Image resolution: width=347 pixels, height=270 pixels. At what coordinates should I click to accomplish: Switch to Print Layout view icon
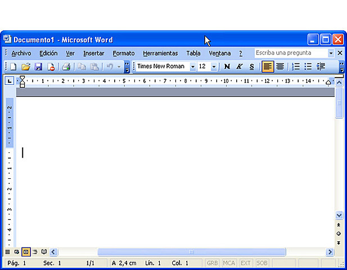[x=26, y=252]
